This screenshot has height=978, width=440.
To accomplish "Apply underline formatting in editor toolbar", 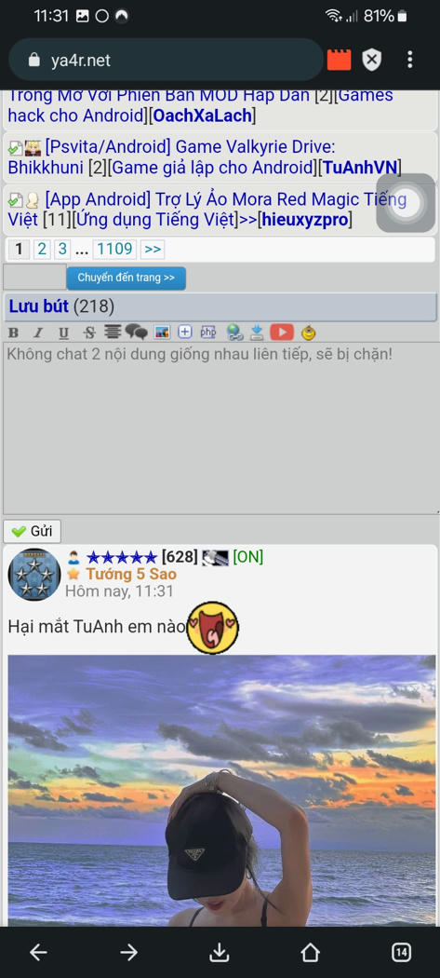I will click(63, 333).
